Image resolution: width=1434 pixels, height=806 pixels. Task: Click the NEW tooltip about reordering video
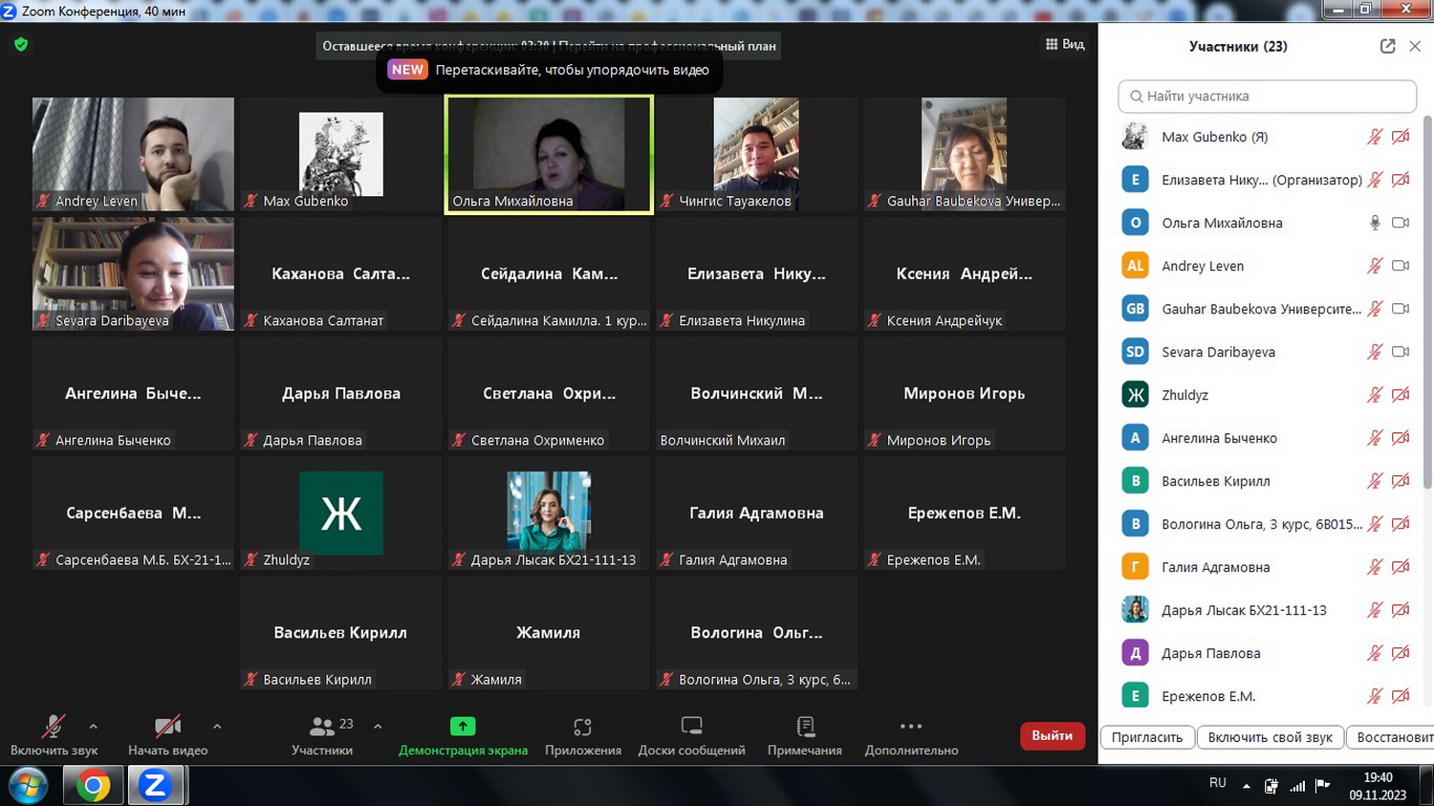[x=549, y=70]
